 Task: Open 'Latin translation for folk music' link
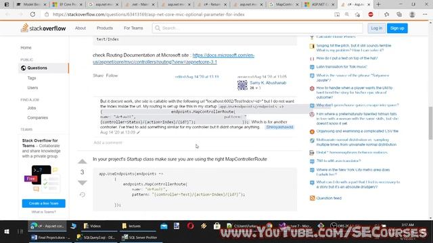coord(341,67)
